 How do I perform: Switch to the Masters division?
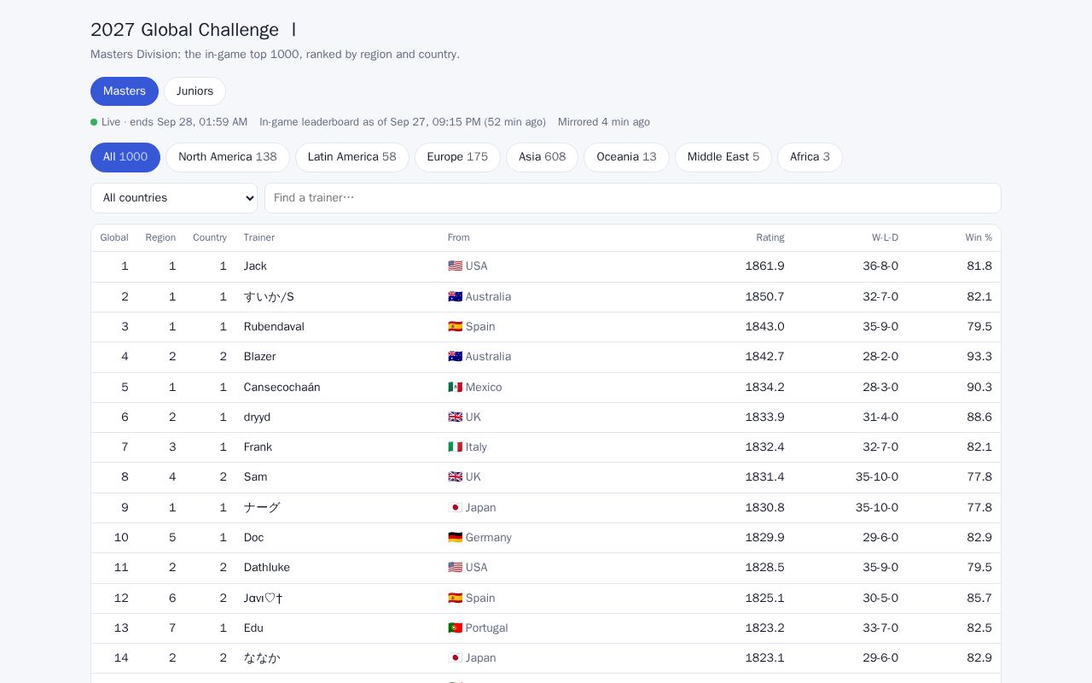[125, 91]
